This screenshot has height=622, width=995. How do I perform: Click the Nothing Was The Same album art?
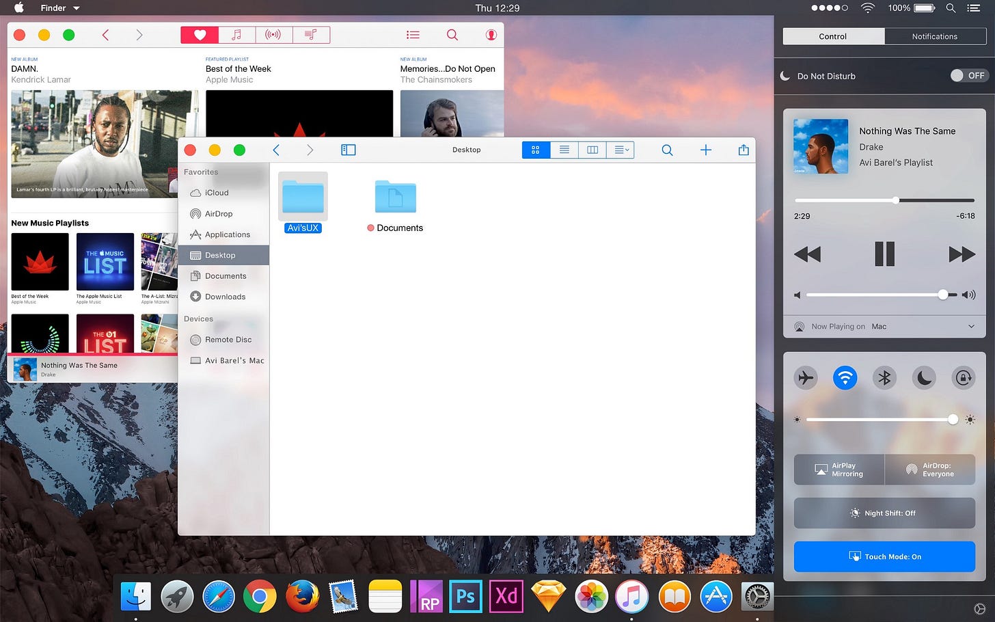tap(821, 146)
